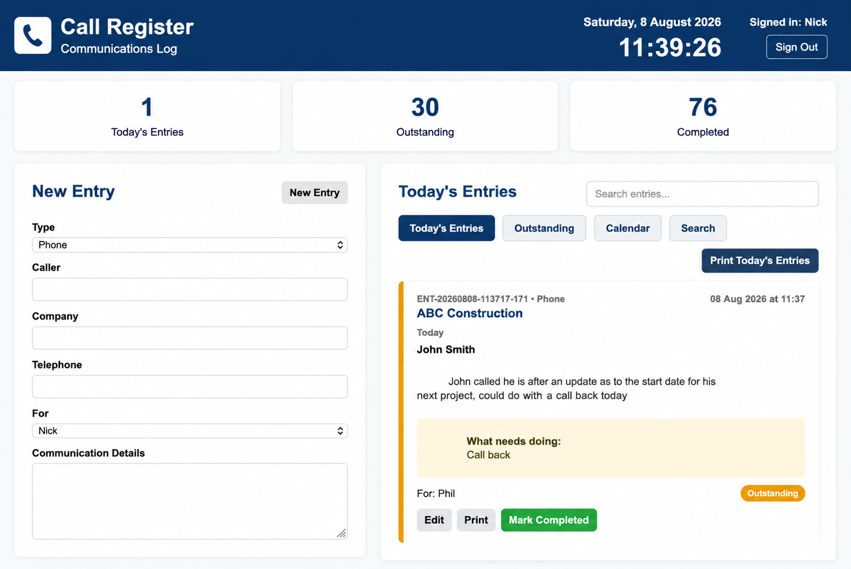This screenshot has height=569, width=851.
Task: Click the Completed count card showing 76
Action: [x=703, y=117]
